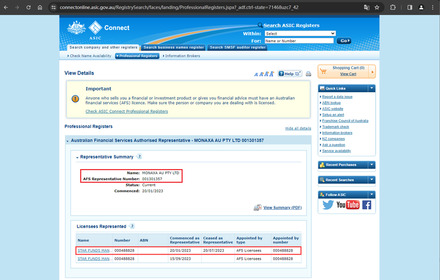Open ASIC Facebook page
This screenshot has width=440, height=280.
pos(366,205)
